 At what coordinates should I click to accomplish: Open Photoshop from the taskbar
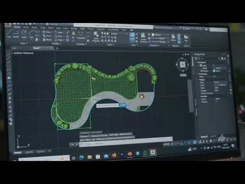click(x=122, y=154)
